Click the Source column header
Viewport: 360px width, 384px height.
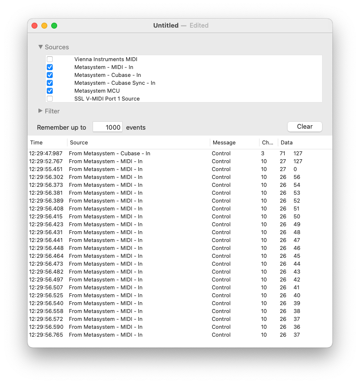click(x=138, y=142)
